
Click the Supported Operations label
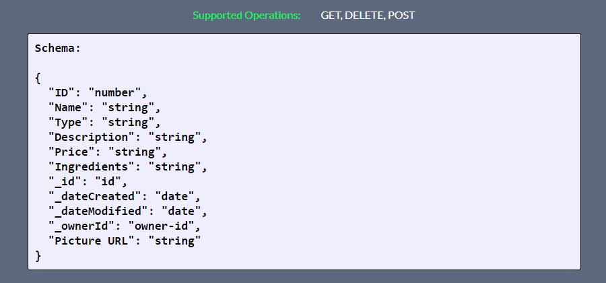(x=246, y=15)
